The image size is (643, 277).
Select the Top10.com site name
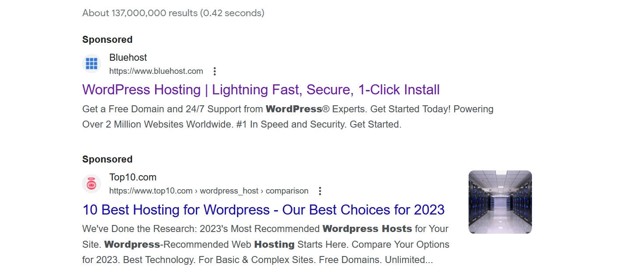pyautogui.click(x=132, y=177)
